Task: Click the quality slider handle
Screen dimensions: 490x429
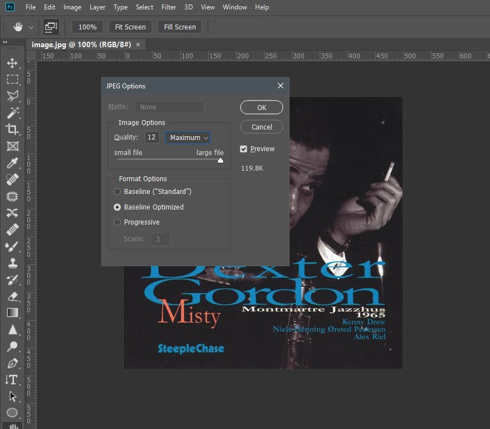Action: pos(220,160)
